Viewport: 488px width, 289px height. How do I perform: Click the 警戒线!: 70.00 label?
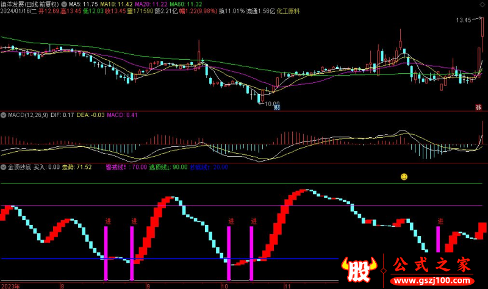coord(126,168)
